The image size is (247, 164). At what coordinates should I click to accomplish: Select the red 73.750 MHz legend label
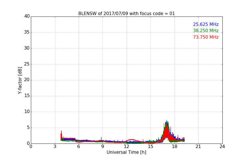(206, 37)
